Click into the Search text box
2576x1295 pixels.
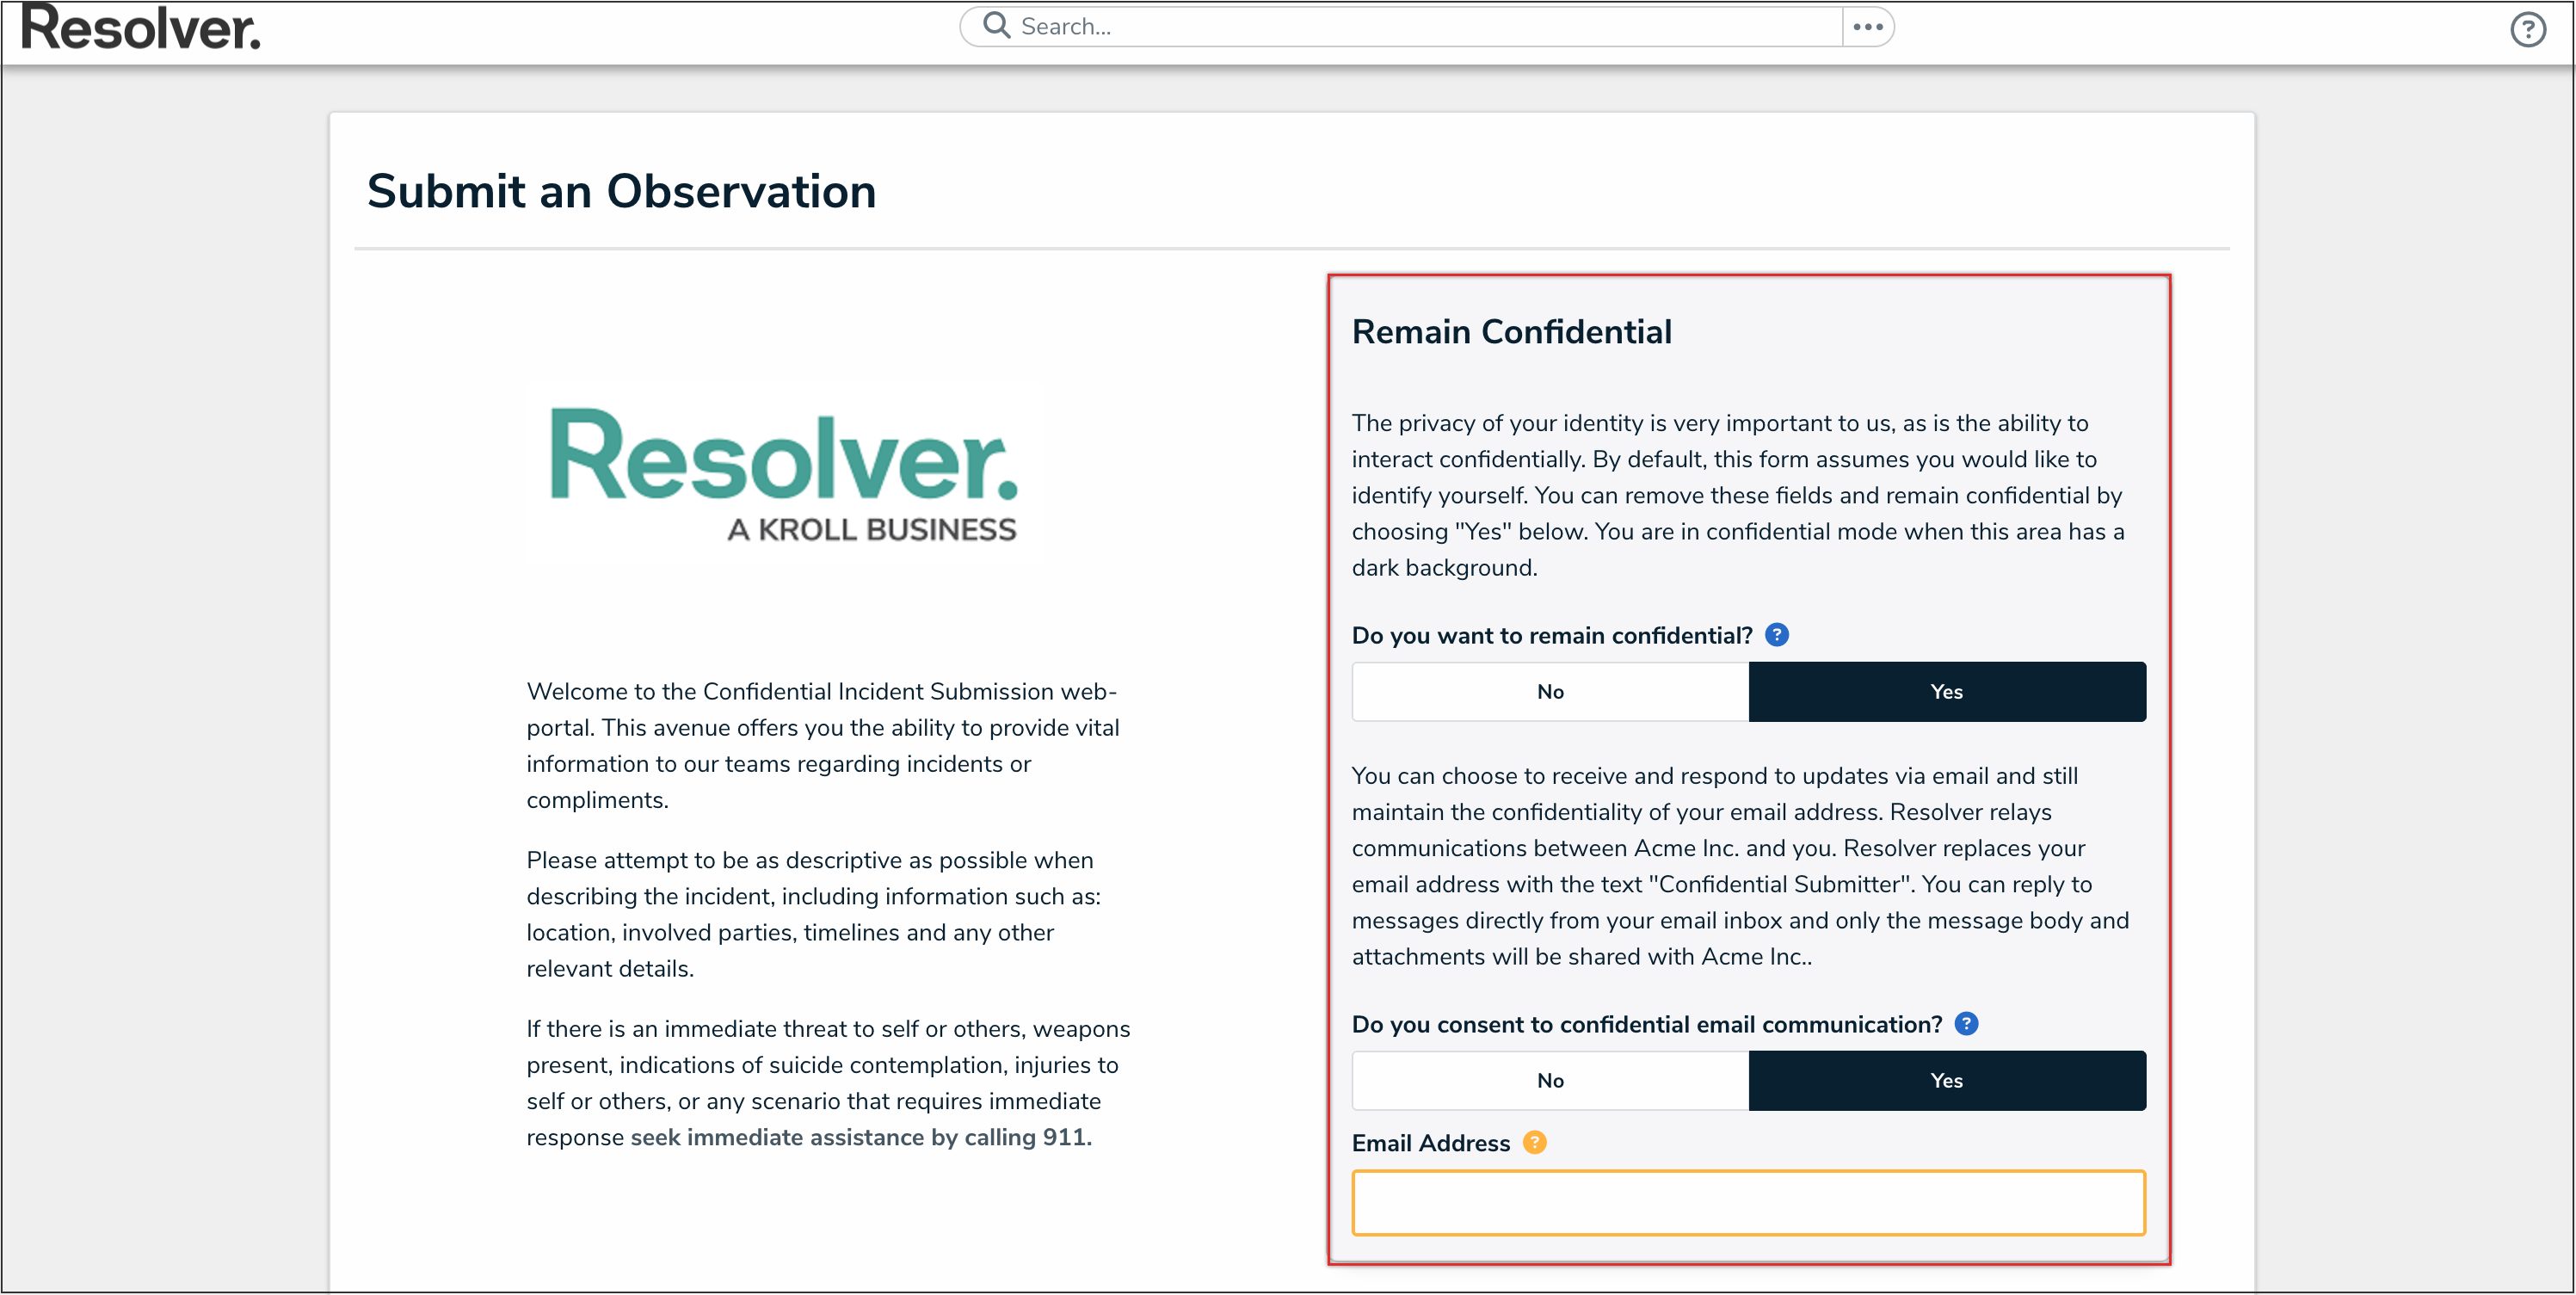(1420, 27)
